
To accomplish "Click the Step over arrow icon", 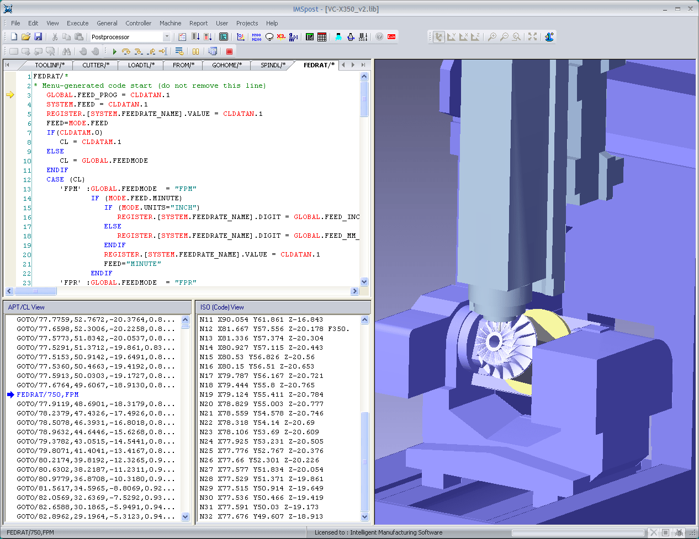I will tap(126, 51).
